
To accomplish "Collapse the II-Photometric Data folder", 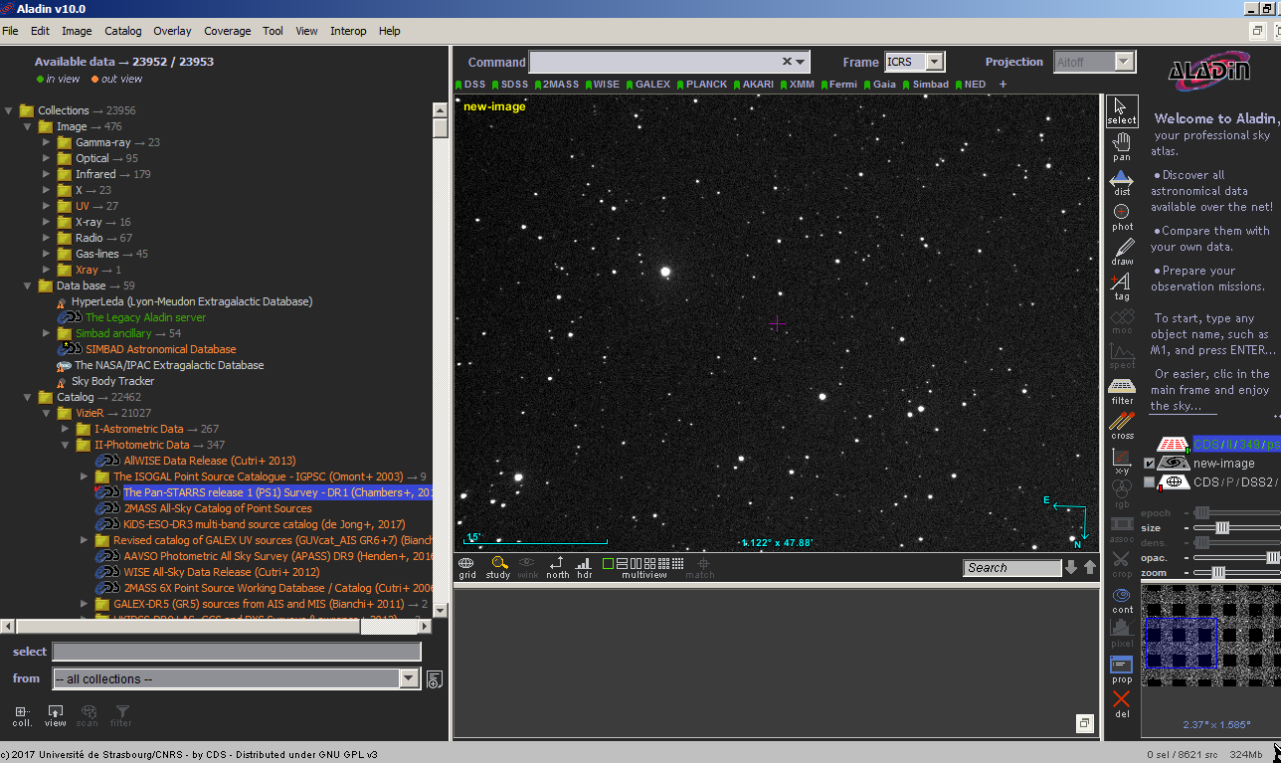I will point(66,445).
